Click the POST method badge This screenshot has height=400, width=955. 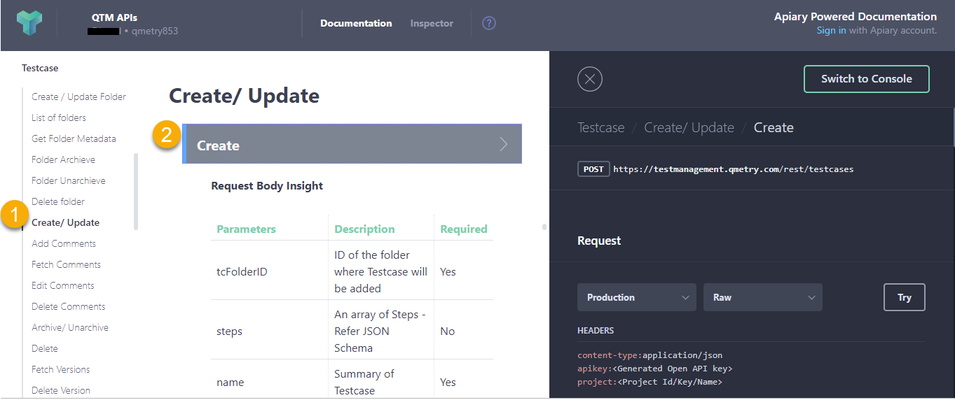click(593, 169)
